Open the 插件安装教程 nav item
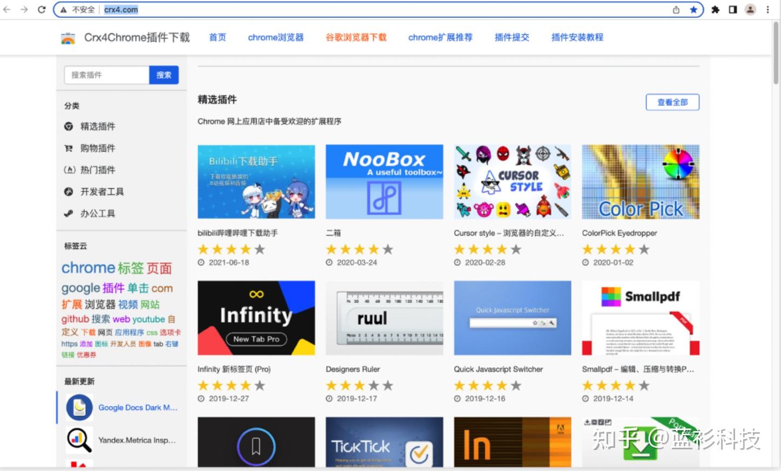The height and width of the screenshot is (471, 781). (x=577, y=37)
